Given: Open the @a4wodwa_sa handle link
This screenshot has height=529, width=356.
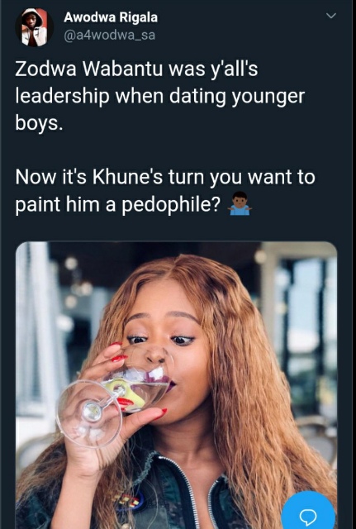Looking at the screenshot, I should [x=110, y=35].
